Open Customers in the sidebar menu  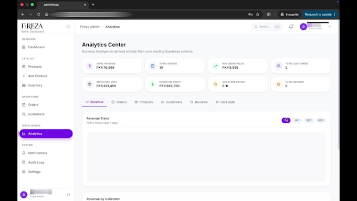tap(46, 114)
